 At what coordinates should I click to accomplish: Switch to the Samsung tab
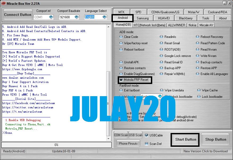pyautogui.click(x=143, y=18)
